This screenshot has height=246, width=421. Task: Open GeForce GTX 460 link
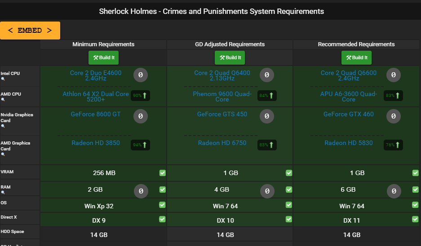(349, 114)
